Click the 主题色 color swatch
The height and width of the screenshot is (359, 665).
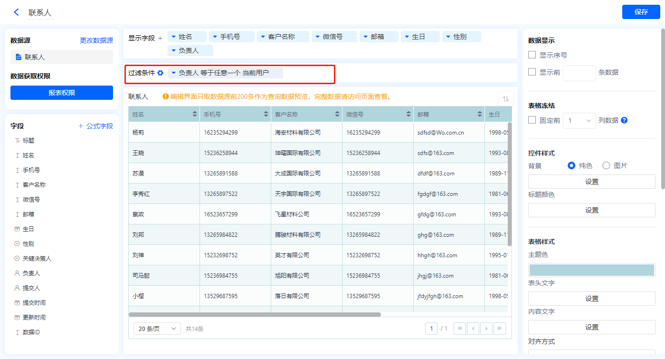pyautogui.click(x=591, y=270)
